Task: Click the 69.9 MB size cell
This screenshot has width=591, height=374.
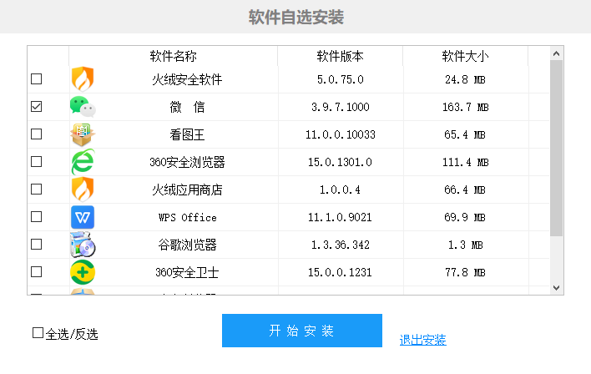Action: coord(465,217)
